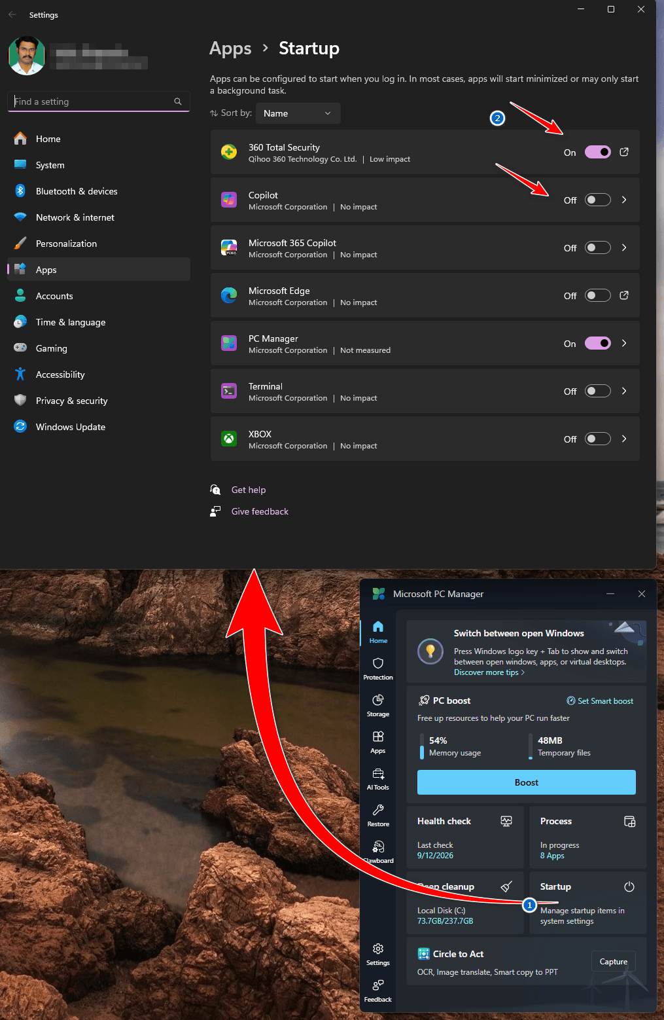Turn off the PC Manager startup toggle

point(598,343)
